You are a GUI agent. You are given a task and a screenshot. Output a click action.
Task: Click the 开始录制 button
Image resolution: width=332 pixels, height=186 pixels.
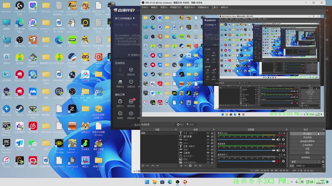[307, 138]
